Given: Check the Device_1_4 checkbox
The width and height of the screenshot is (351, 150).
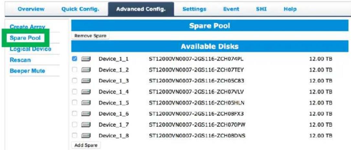Looking at the screenshot, I should tap(74, 92).
